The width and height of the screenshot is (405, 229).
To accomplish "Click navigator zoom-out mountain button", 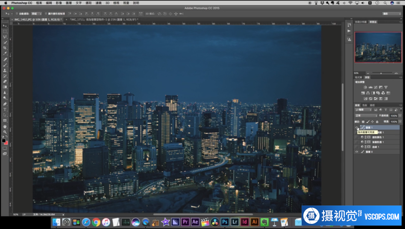I will coord(368,73).
